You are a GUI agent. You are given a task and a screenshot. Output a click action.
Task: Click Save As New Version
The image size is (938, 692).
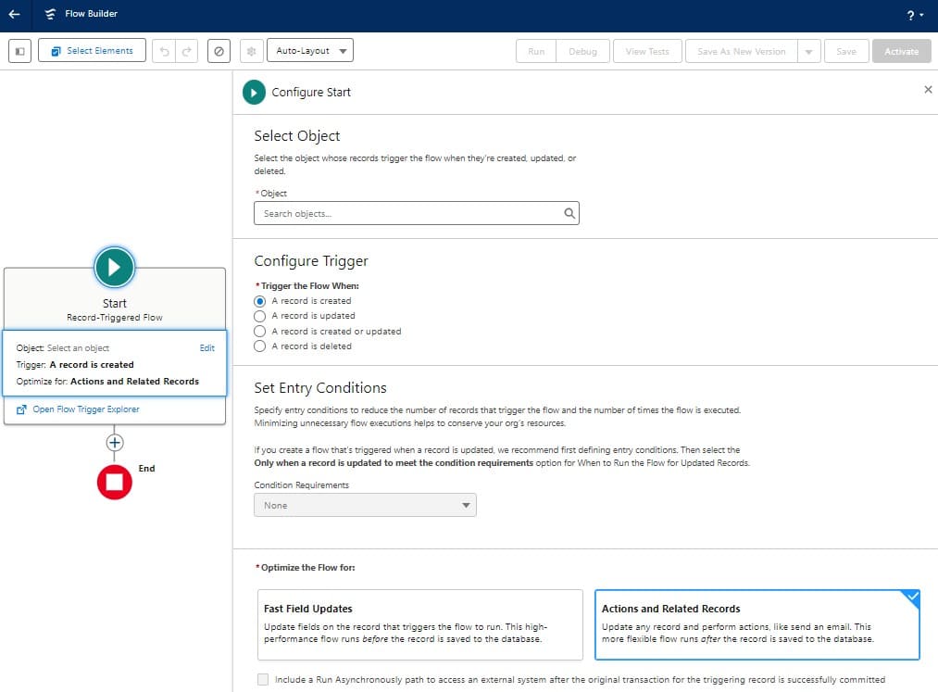(x=741, y=52)
